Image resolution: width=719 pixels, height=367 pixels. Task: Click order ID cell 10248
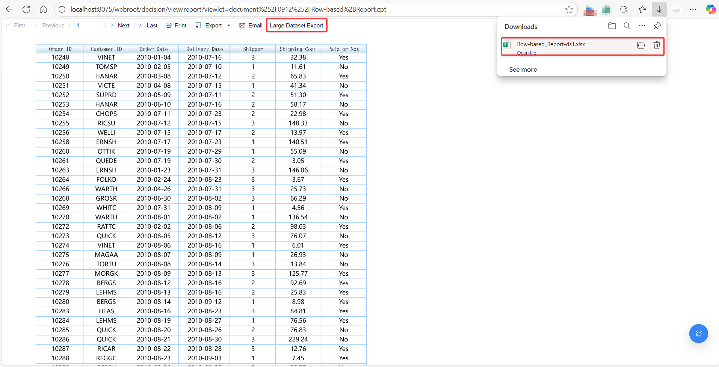[60, 57]
